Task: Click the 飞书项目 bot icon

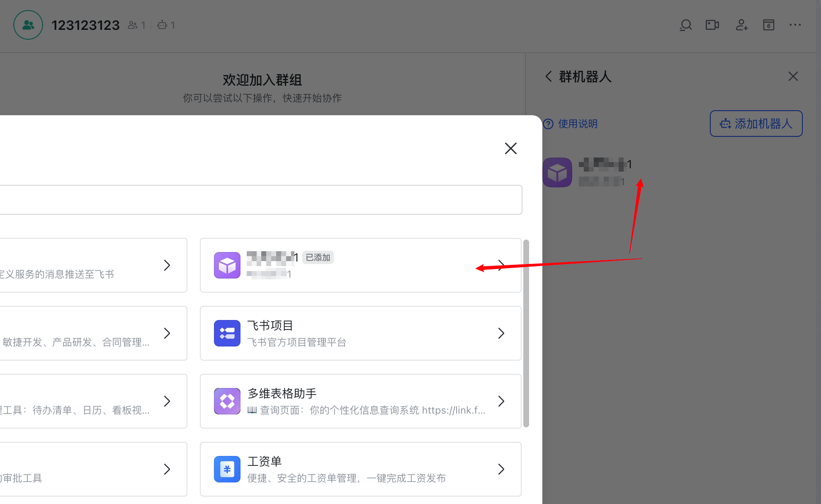Action: click(x=227, y=333)
